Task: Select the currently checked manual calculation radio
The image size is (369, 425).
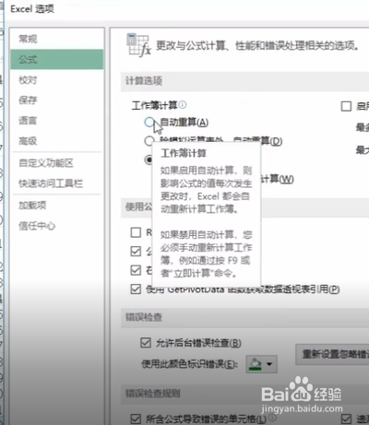Action: pos(149,159)
